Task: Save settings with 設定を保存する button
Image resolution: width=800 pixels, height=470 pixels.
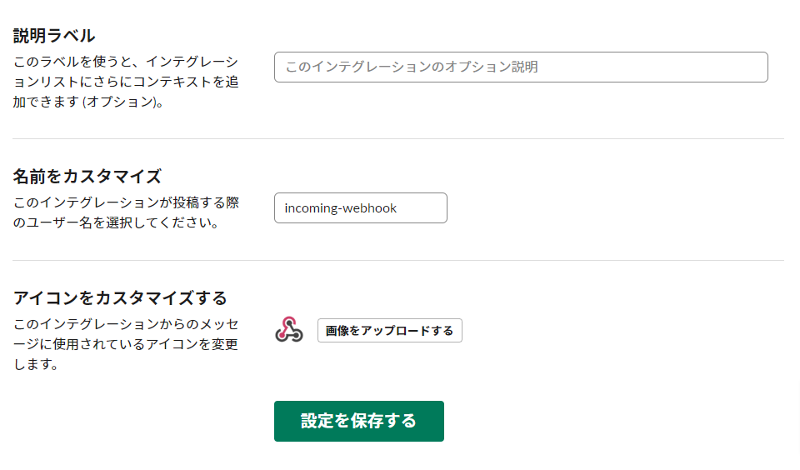Action: click(358, 421)
